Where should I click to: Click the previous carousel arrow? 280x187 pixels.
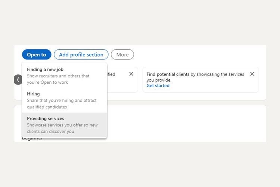pos(18,80)
